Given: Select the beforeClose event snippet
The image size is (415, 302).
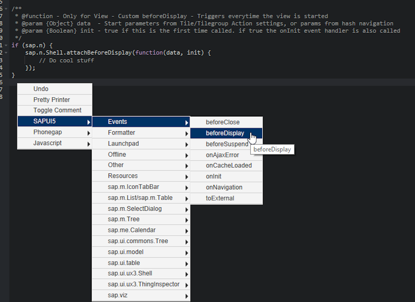Looking at the screenshot, I should (223, 122).
